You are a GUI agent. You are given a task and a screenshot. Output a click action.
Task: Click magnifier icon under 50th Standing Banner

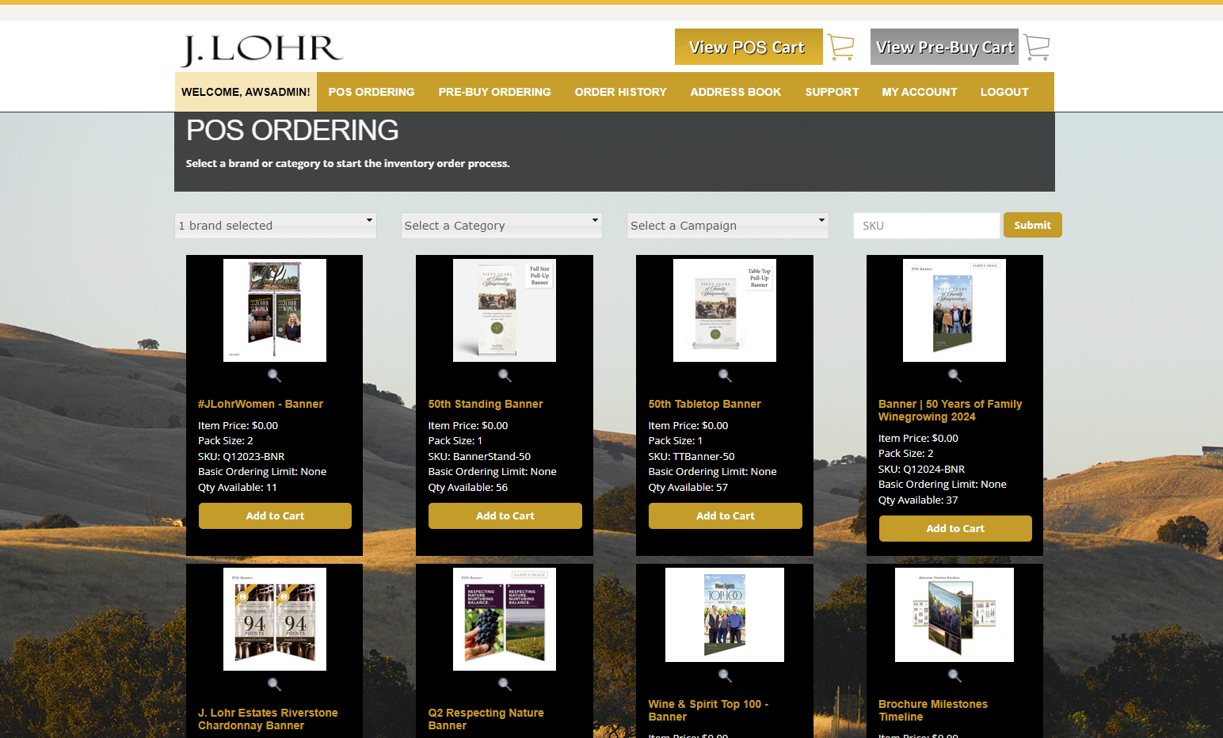505,375
